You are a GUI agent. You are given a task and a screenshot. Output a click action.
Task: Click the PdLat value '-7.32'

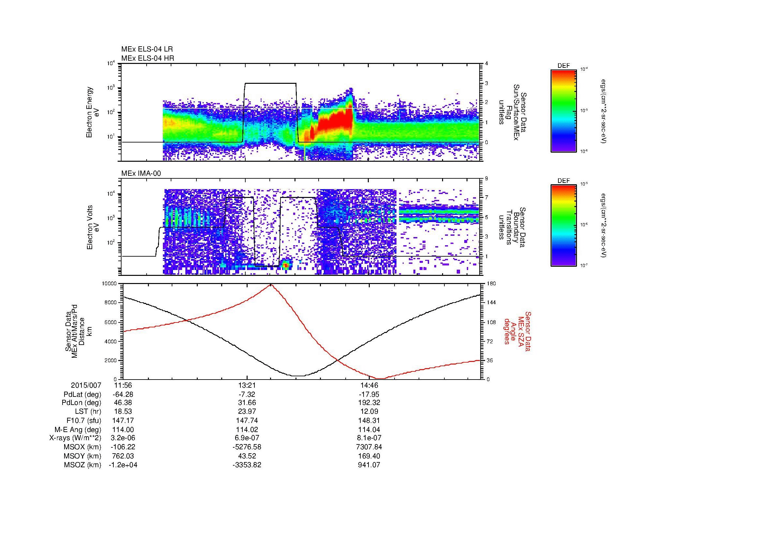247,395
